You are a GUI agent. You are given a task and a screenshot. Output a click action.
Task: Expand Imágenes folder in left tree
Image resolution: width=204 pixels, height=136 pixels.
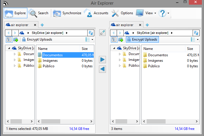click(x=15, y=60)
